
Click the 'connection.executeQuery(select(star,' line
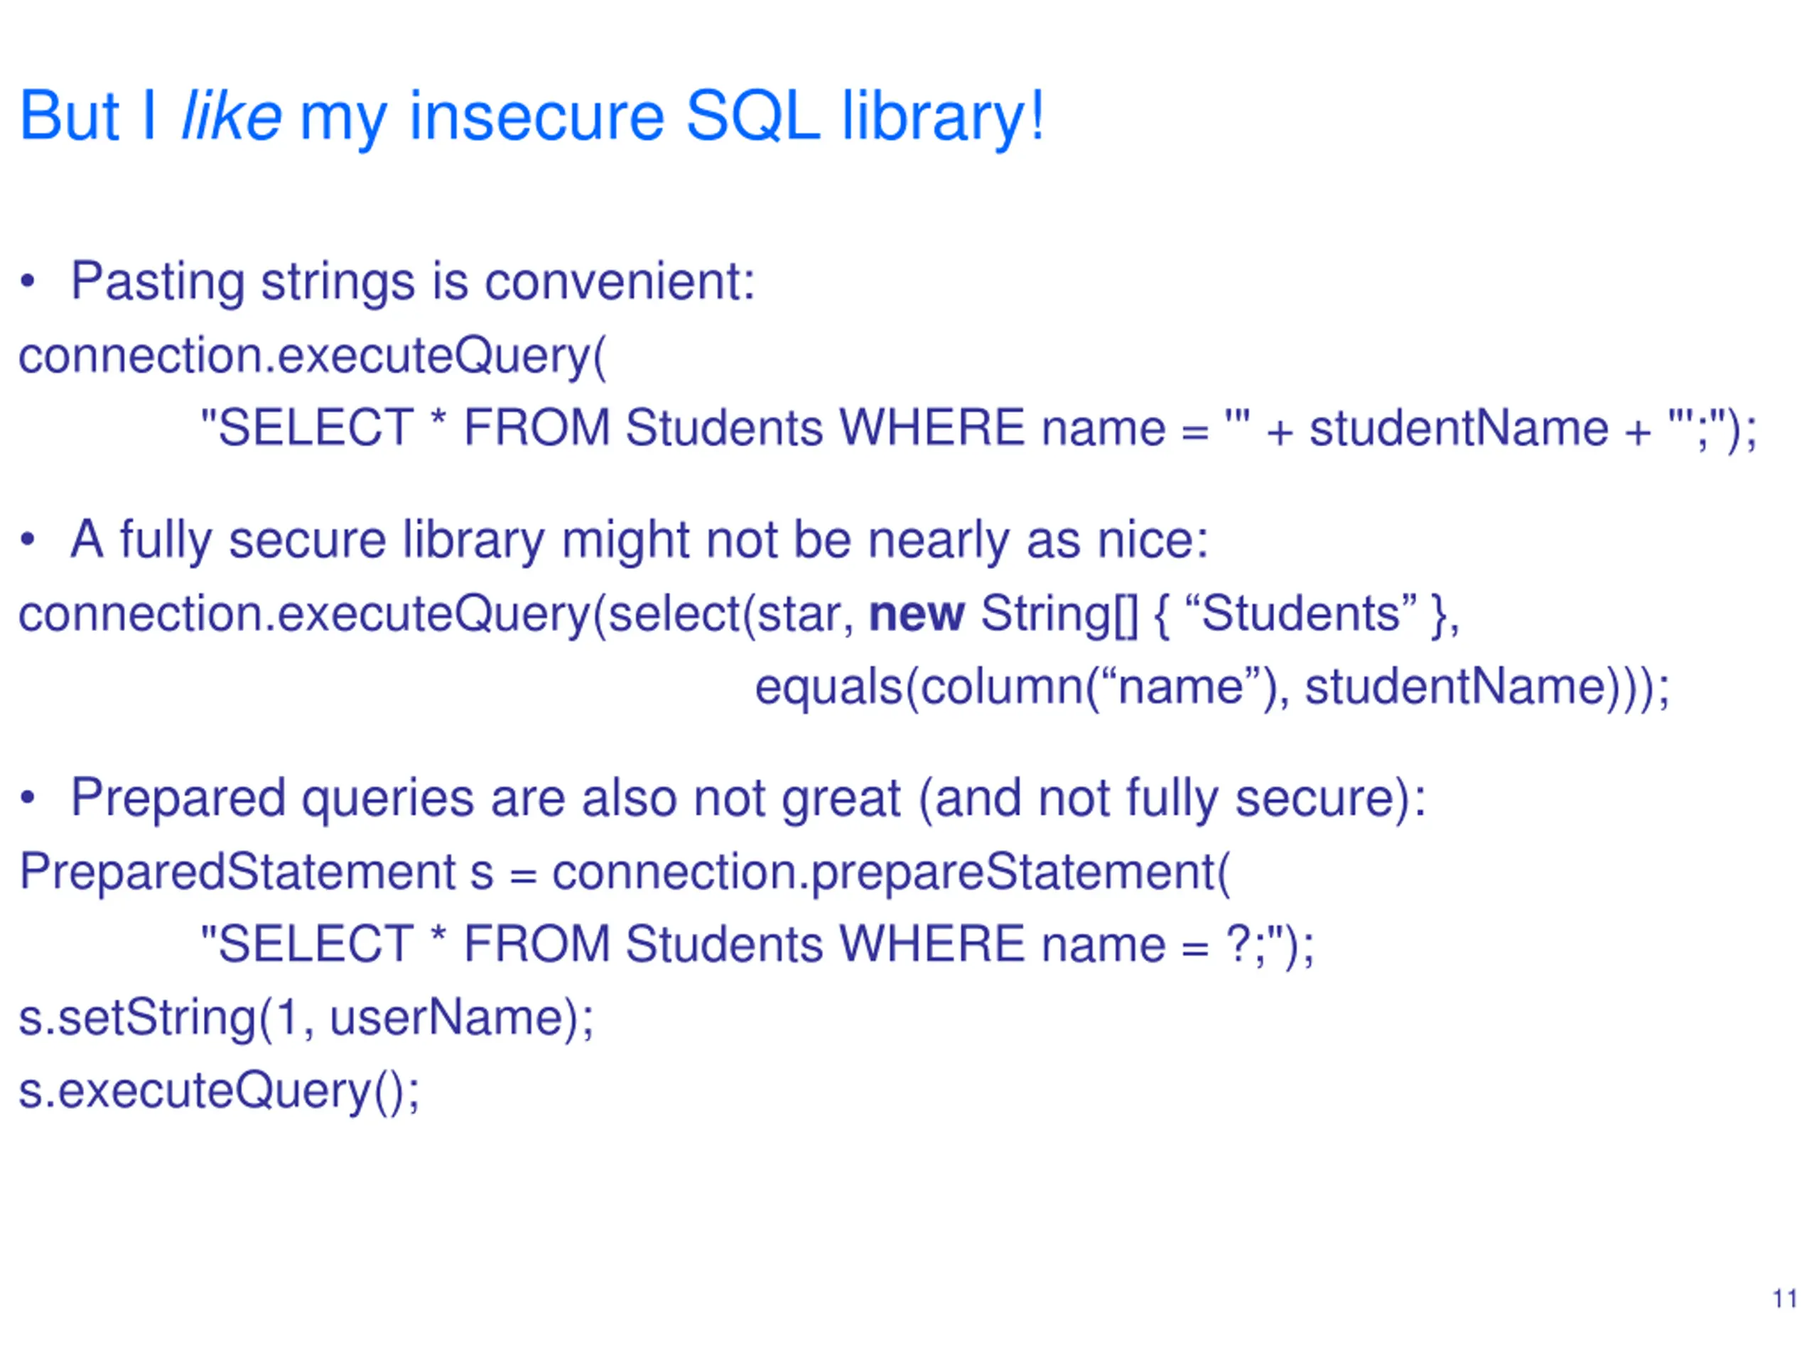pyautogui.click(x=739, y=616)
